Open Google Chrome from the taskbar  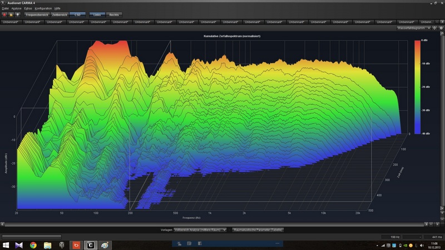33,245
